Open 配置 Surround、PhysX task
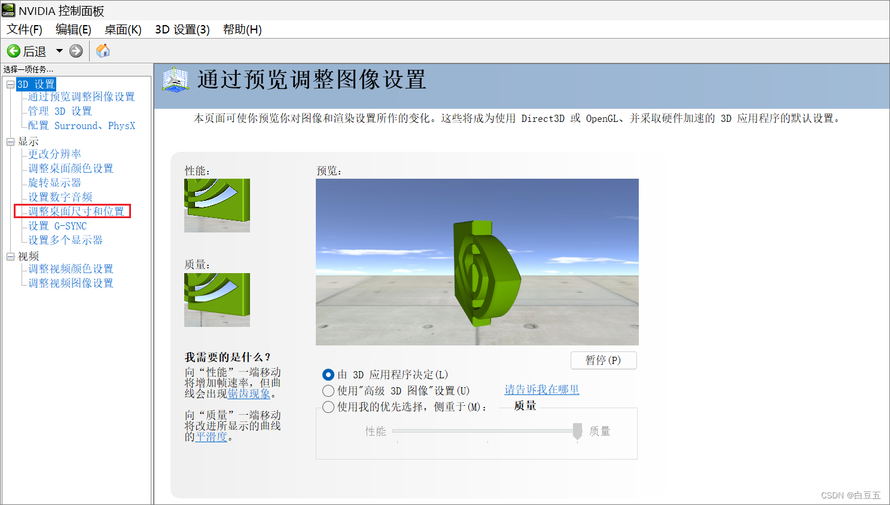 [x=81, y=126]
